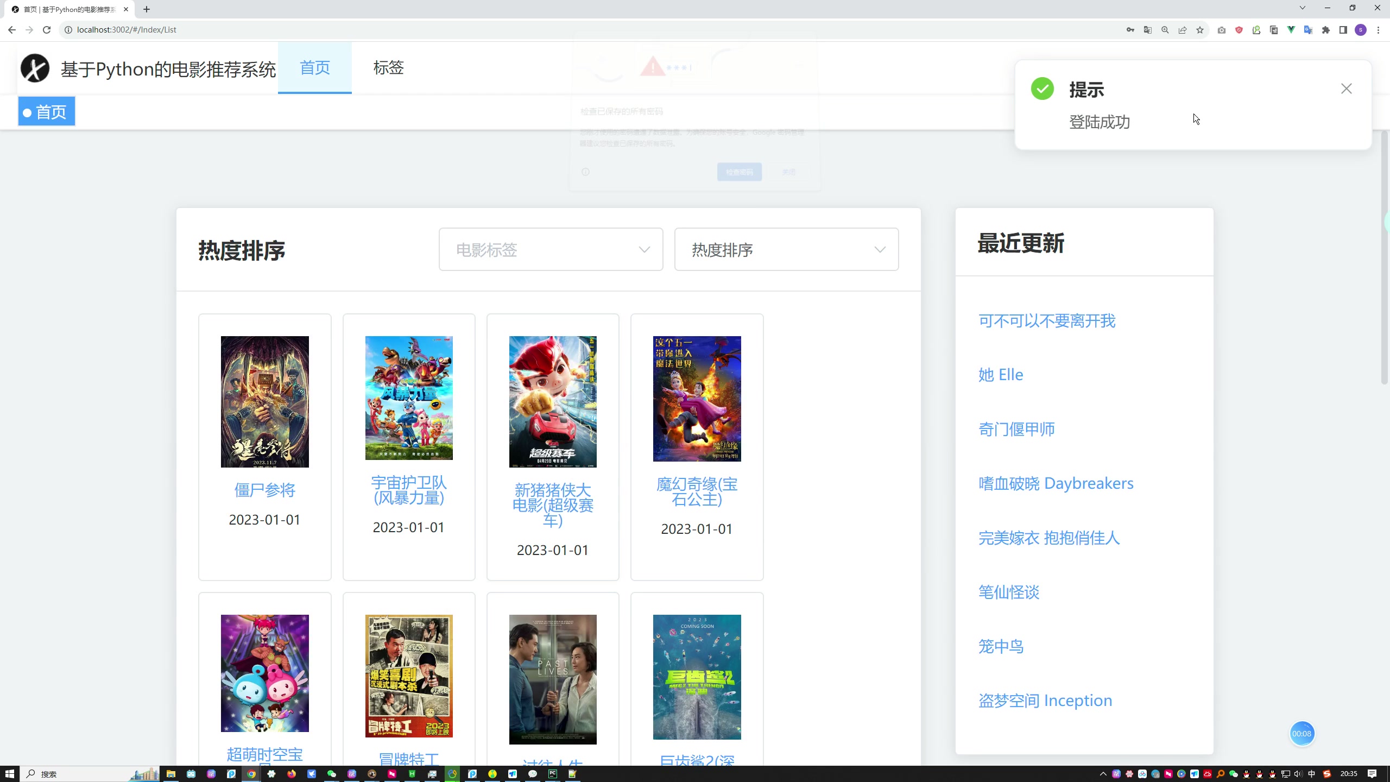The image size is (1390, 782).
Task: Open File Explorer from the taskbar
Action: pyautogui.click(x=171, y=774)
